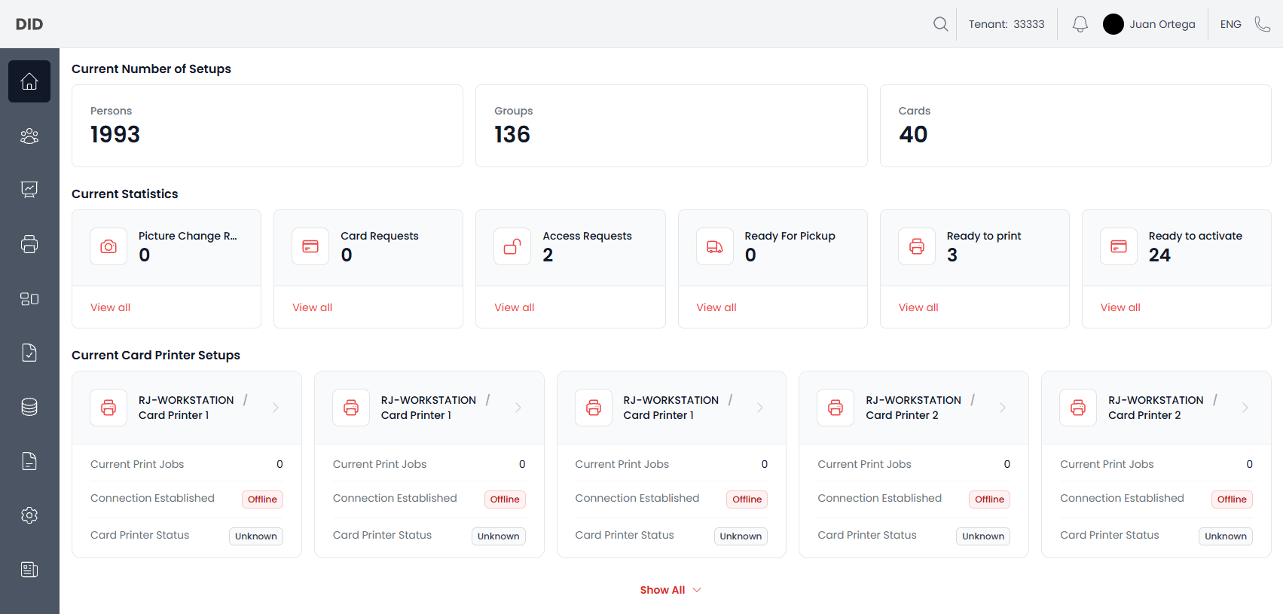Click Current Number of Setups heading
This screenshot has height=614, width=1283.
coord(151,69)
